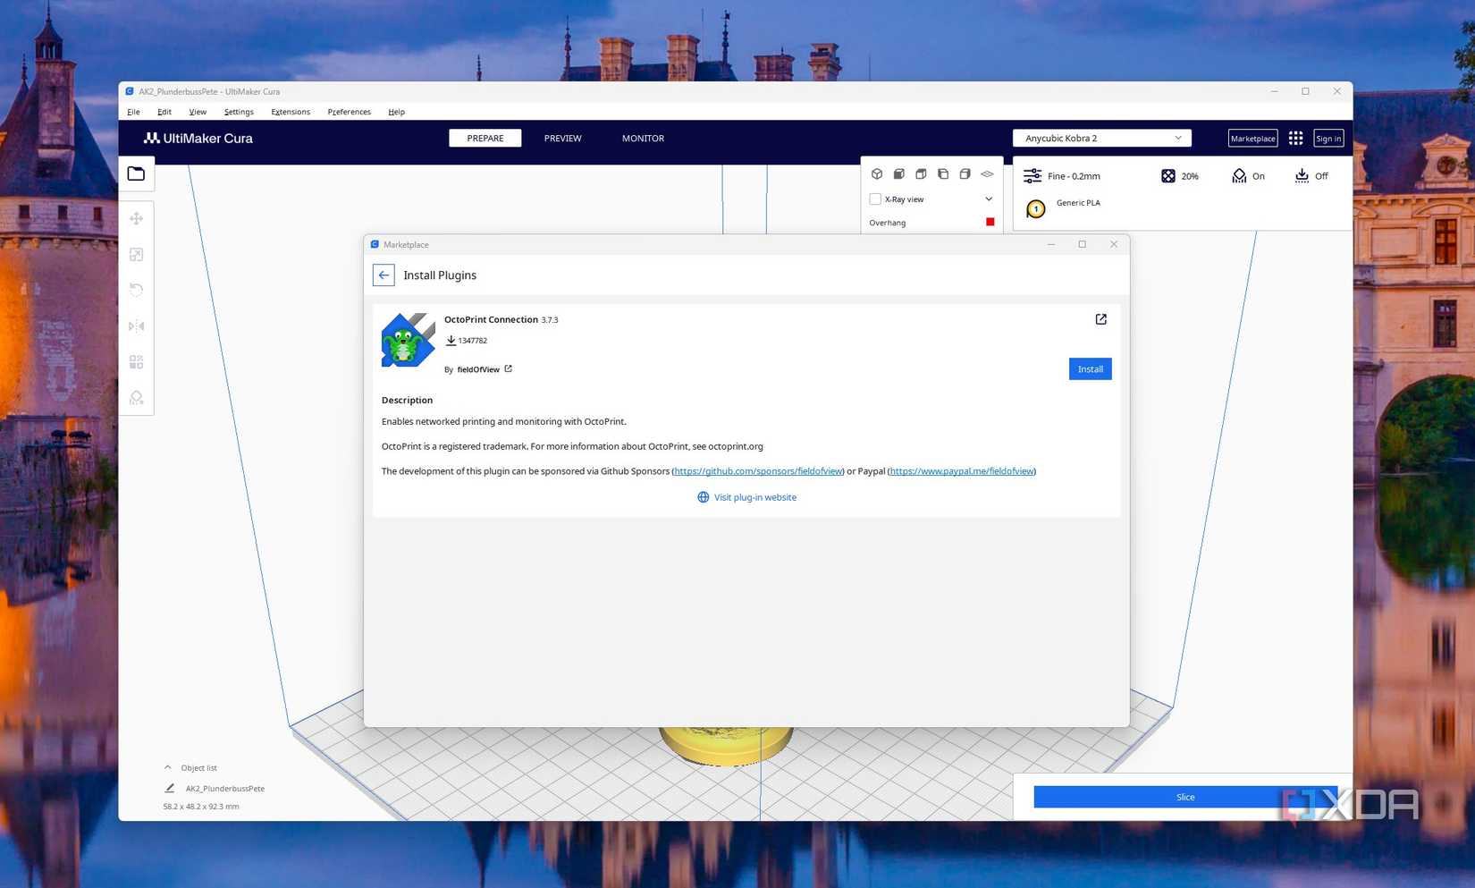1475x888 pixels.
Task: Click the red Overhang color swatch
Action: click(990, 222)
